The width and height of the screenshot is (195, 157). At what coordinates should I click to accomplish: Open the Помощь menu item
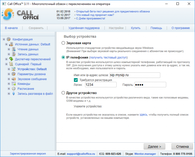[x=156, y=28]
